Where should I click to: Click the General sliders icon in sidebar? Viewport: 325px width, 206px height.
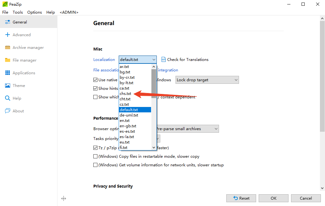(8, 22)
